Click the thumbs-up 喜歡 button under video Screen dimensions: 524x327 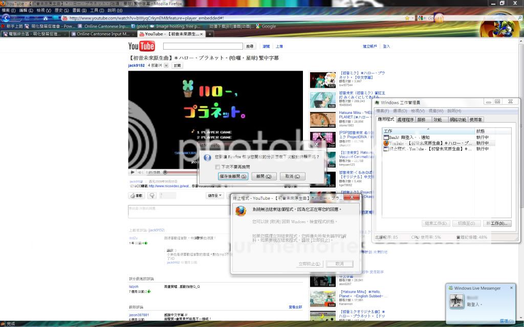point(136,196)
